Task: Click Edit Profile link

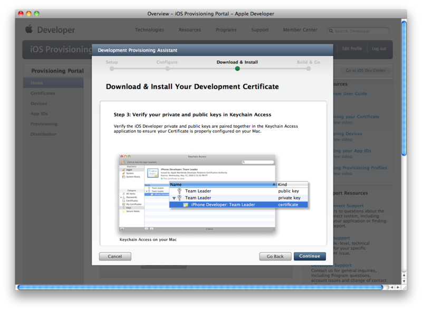Action: (352, 49)
